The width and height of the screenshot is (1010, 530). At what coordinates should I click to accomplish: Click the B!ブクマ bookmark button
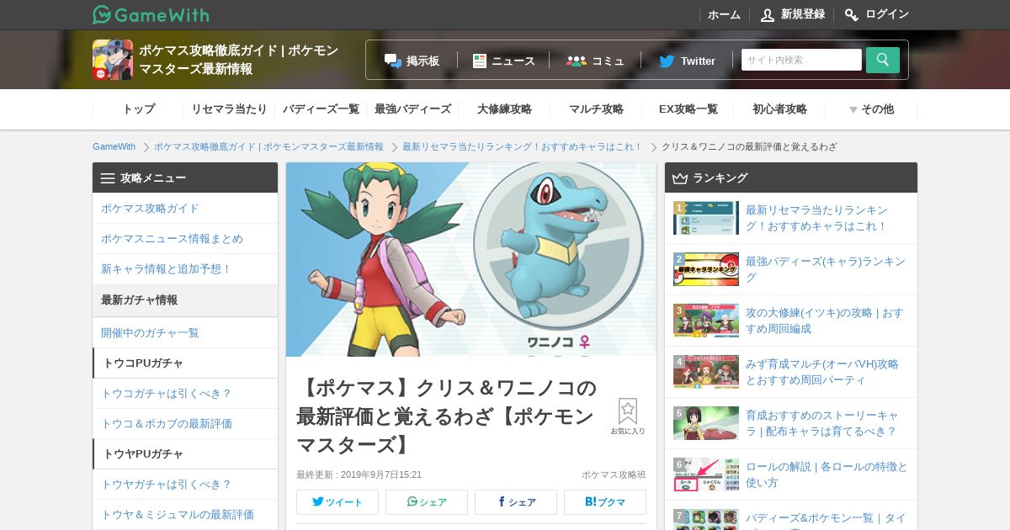tap(605, 502)
